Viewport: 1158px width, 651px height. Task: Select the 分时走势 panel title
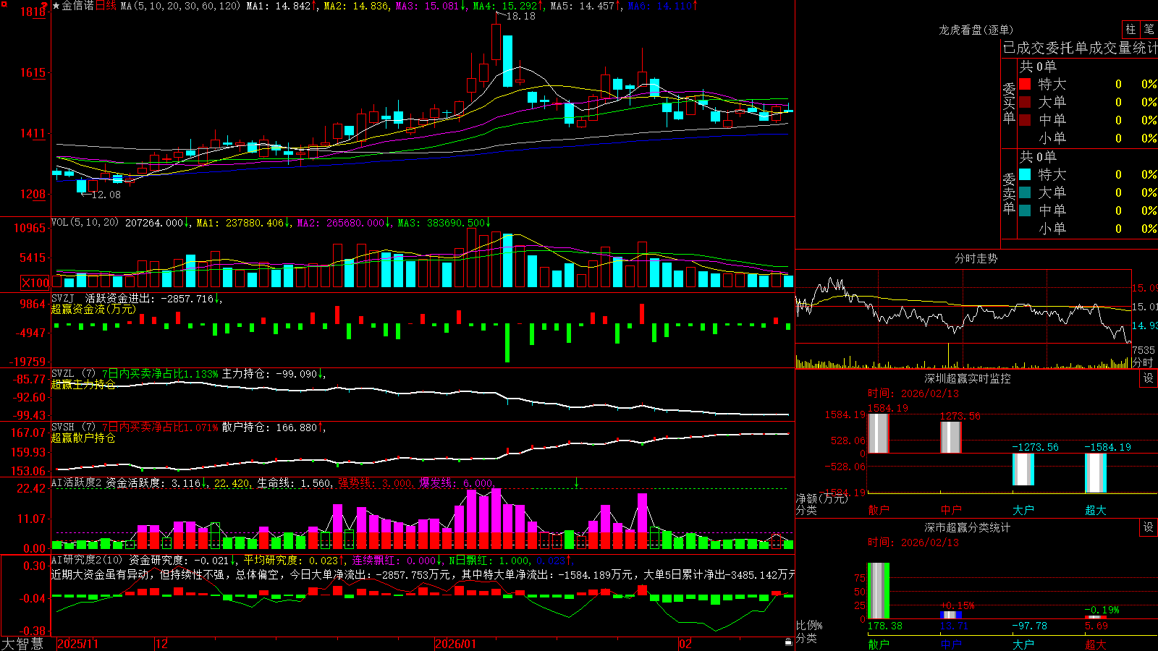pos(976,258)
